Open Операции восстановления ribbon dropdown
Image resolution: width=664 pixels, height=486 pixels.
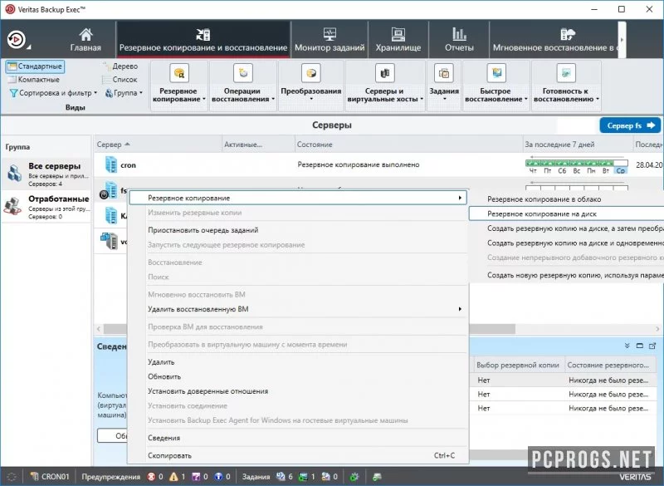(243, 86)
